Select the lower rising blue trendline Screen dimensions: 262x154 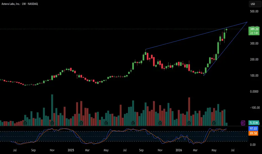point(225,49)
